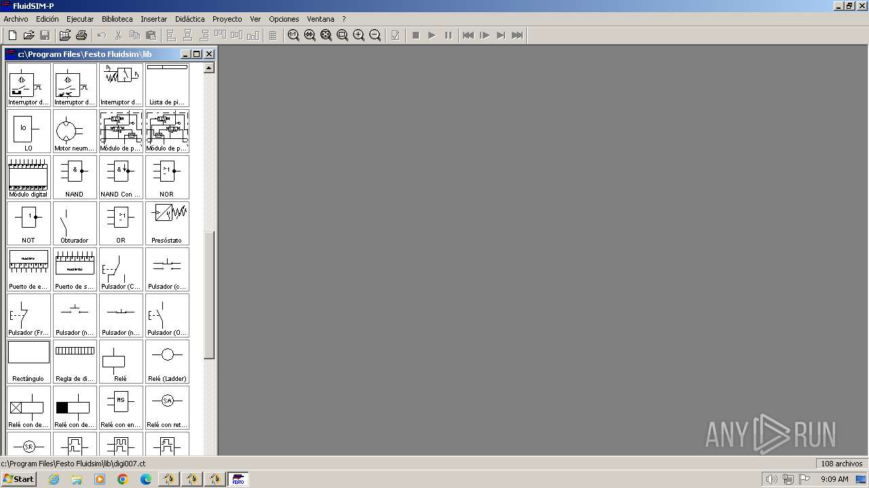Open the Opciones menu
Screen dimensions: 869x488
284,19
